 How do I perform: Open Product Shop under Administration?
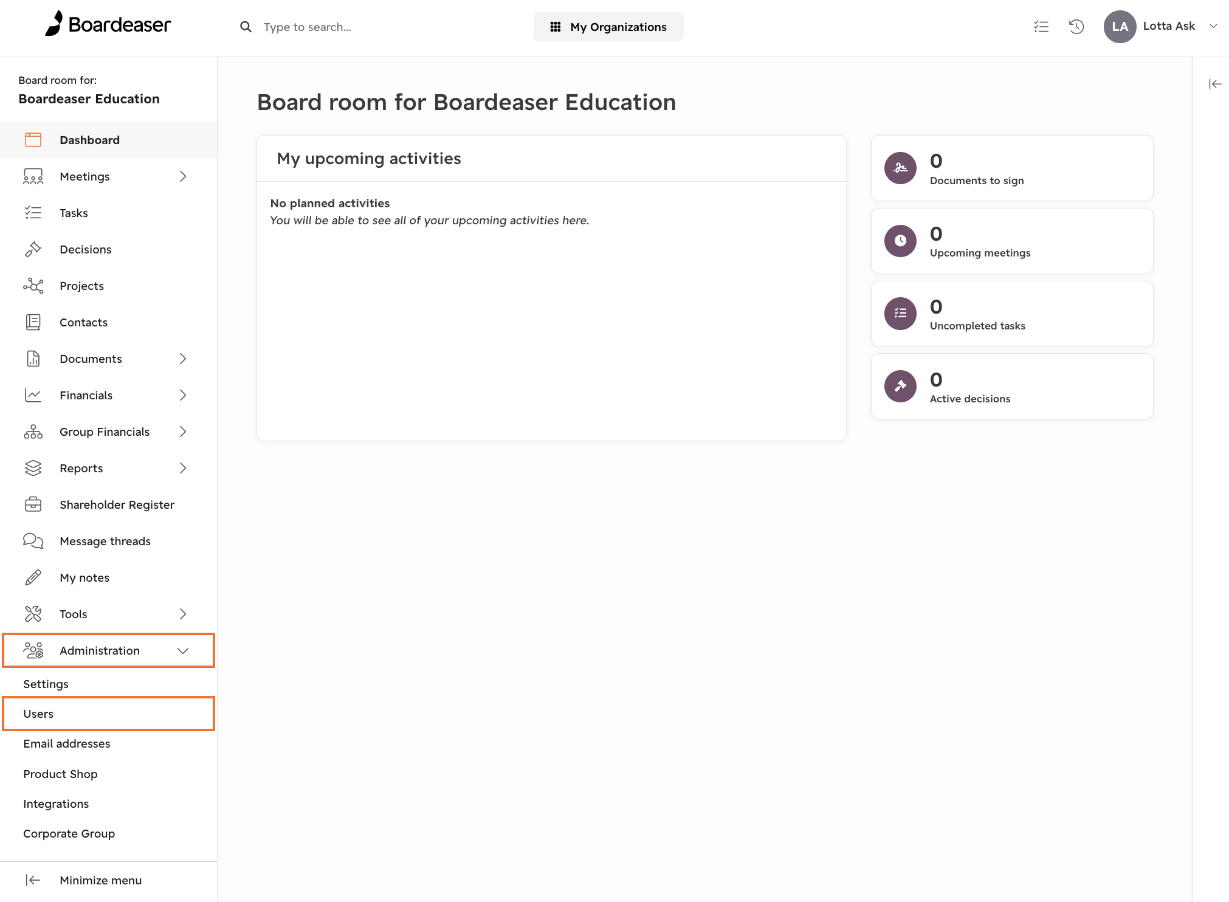click(60, 774)
